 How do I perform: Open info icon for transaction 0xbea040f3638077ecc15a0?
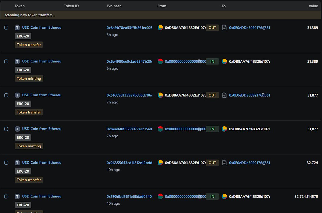click(x=6, y=129)
